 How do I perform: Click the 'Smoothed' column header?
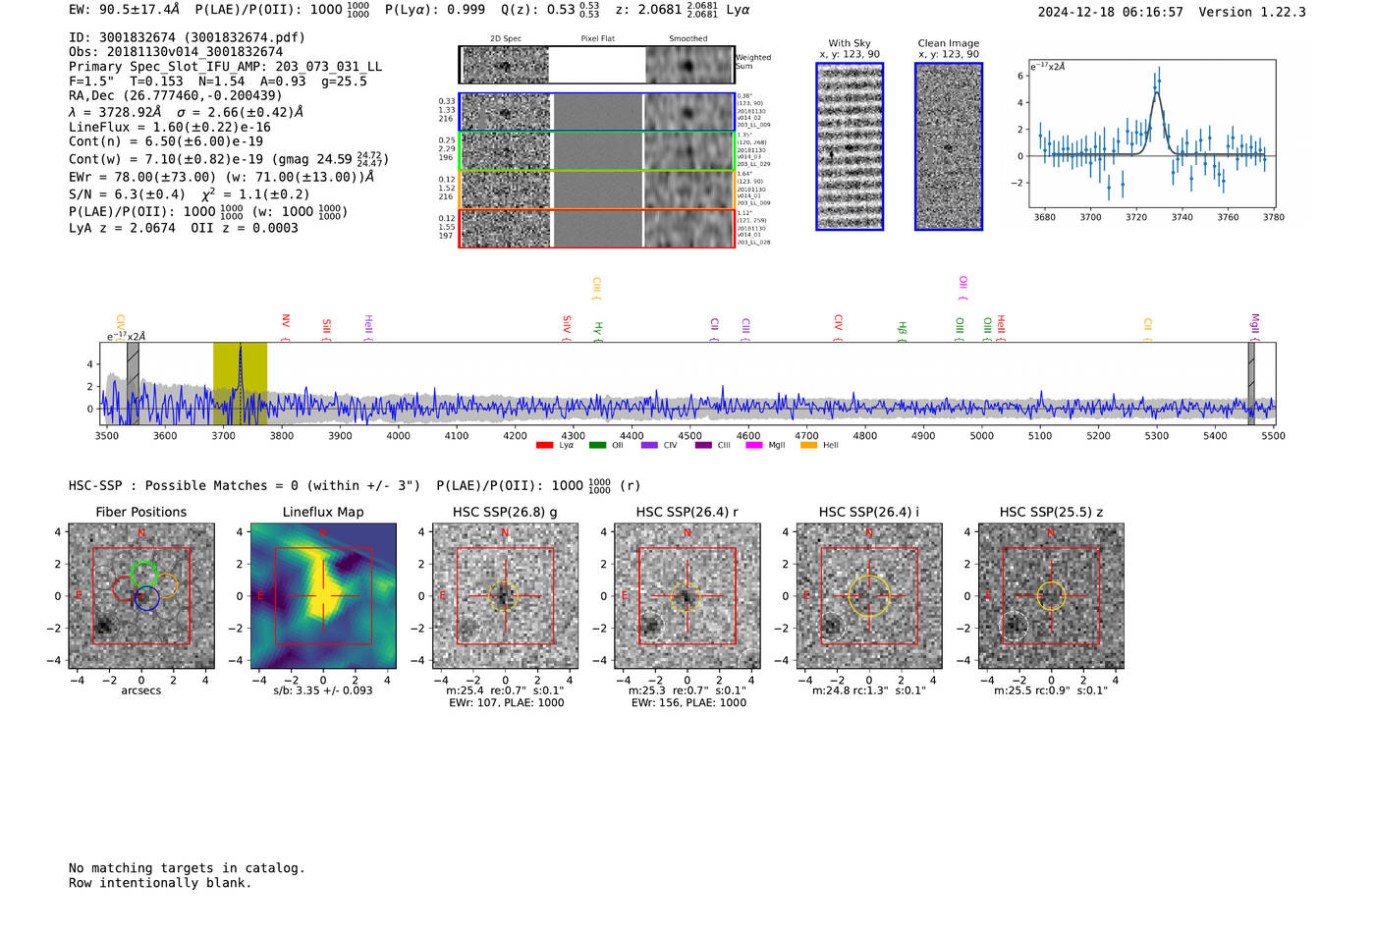688,38
